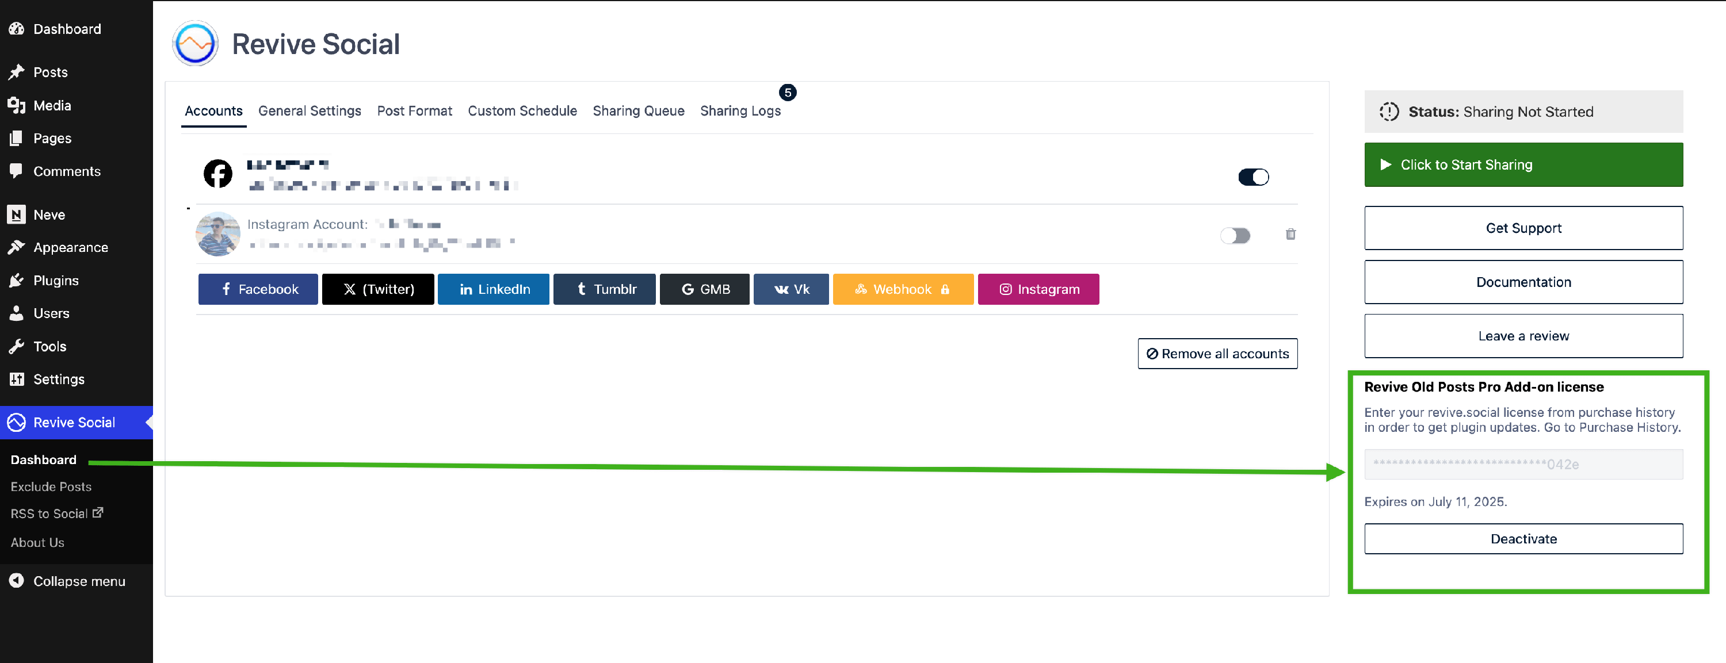Open the Tools menu in sidebar

[49, 347]
